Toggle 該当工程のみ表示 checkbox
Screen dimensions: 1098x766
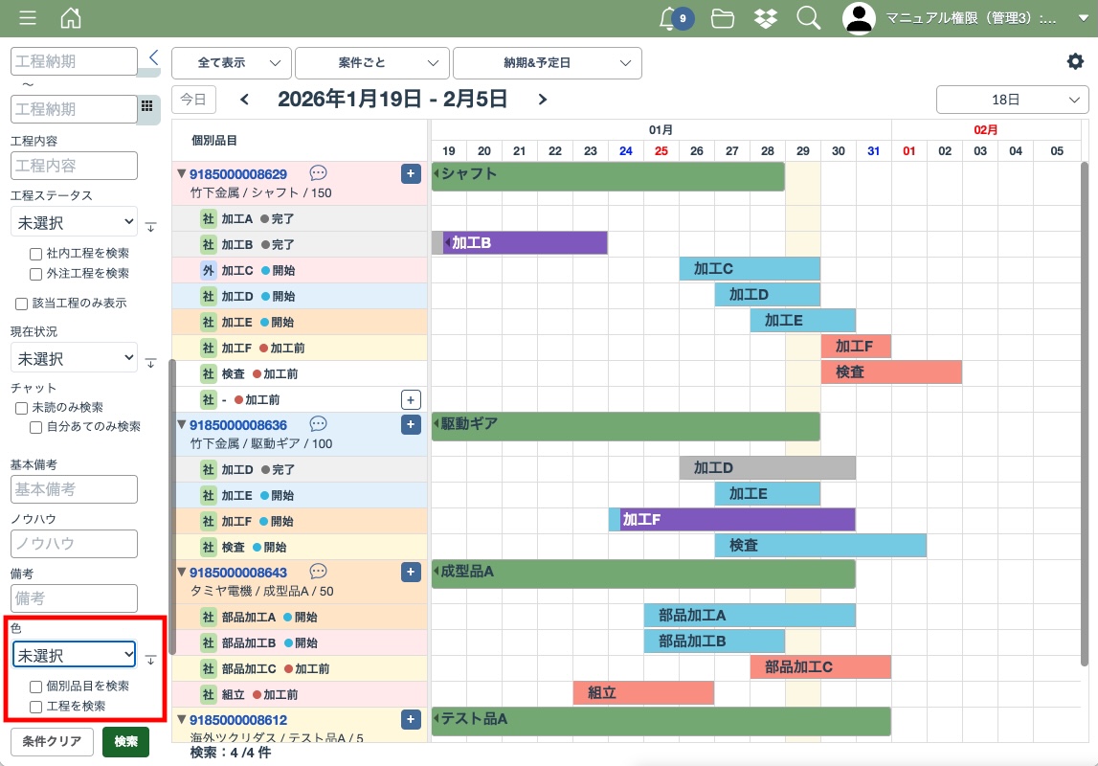[22, 304]
